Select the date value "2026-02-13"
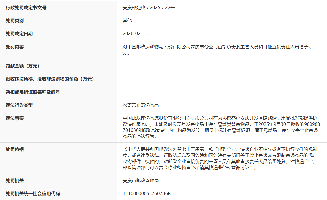Screen dimensions: 327x200 [x=135, y=34]
